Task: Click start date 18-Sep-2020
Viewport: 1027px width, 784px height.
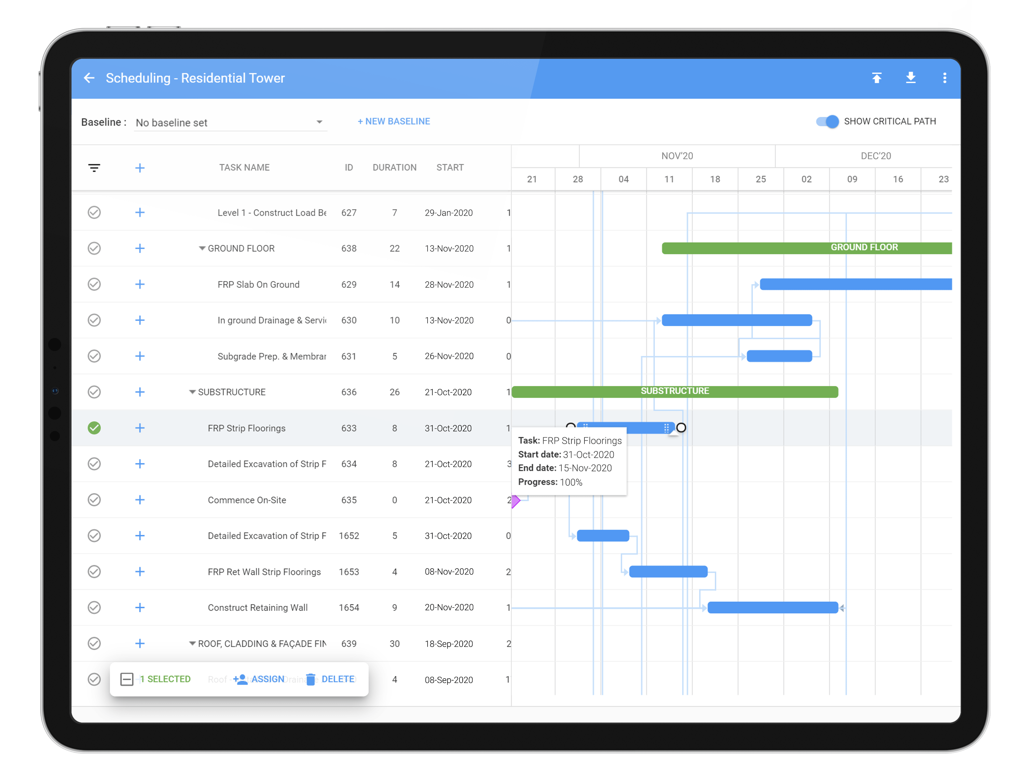Action: (x=449, y=644)
